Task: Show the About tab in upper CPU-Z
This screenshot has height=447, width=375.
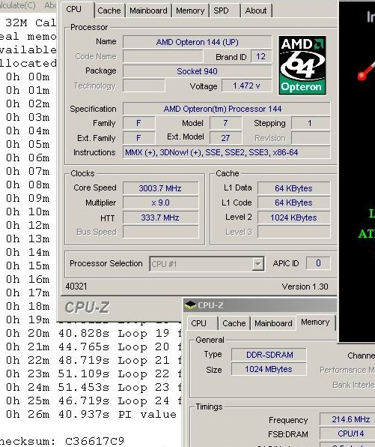Action: click(x=256, y=10)
